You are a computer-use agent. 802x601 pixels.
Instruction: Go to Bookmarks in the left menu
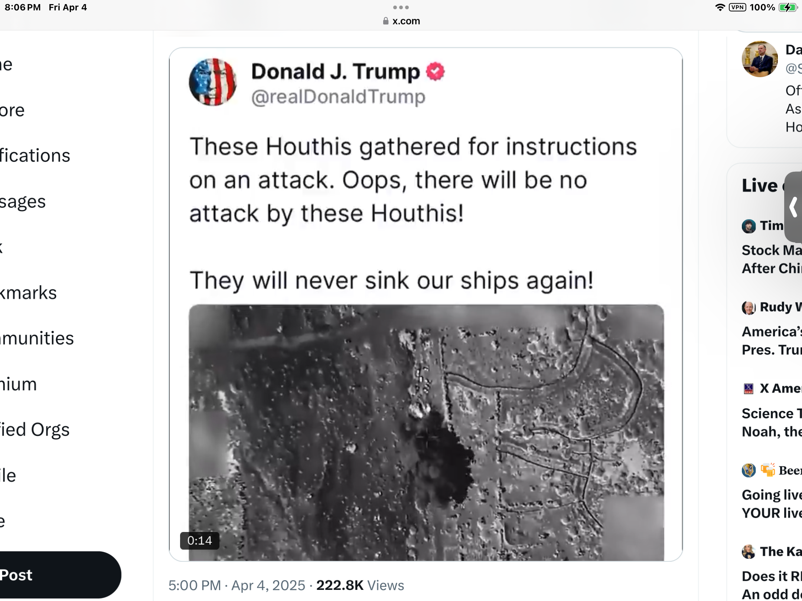click(x=28, y=293)
